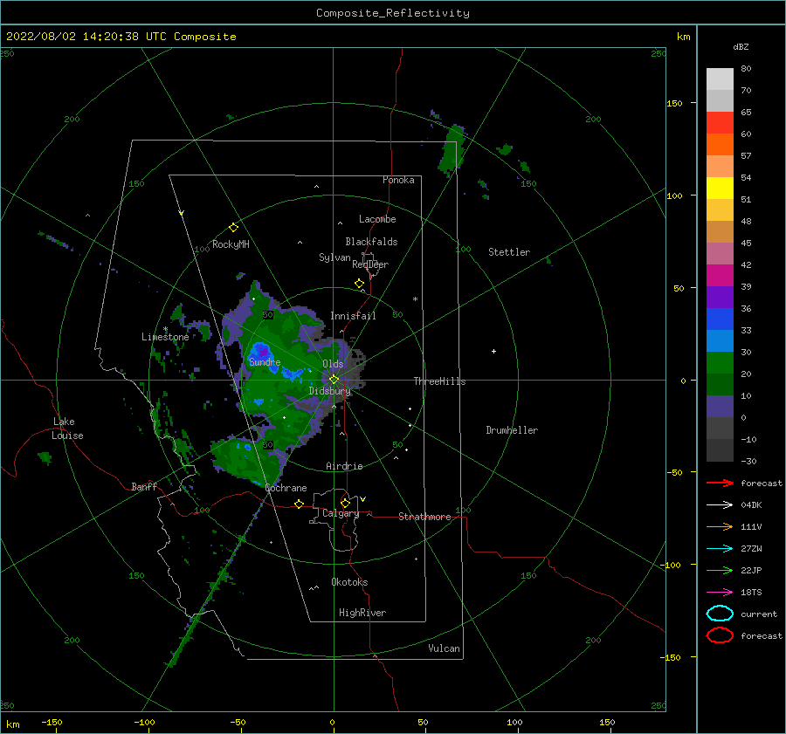
Task: Click the RockyMH label
Action: 231,244
